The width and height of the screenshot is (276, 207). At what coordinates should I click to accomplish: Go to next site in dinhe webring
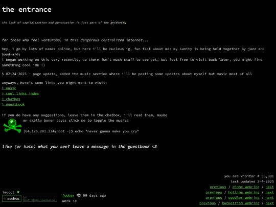click(x=270, y=187)
